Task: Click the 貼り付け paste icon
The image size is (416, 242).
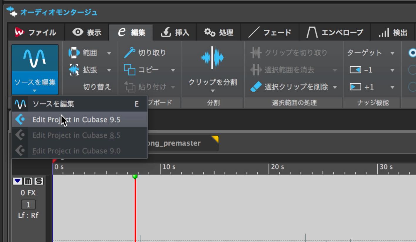Action: pyautogui.click(x=130, y=87)
